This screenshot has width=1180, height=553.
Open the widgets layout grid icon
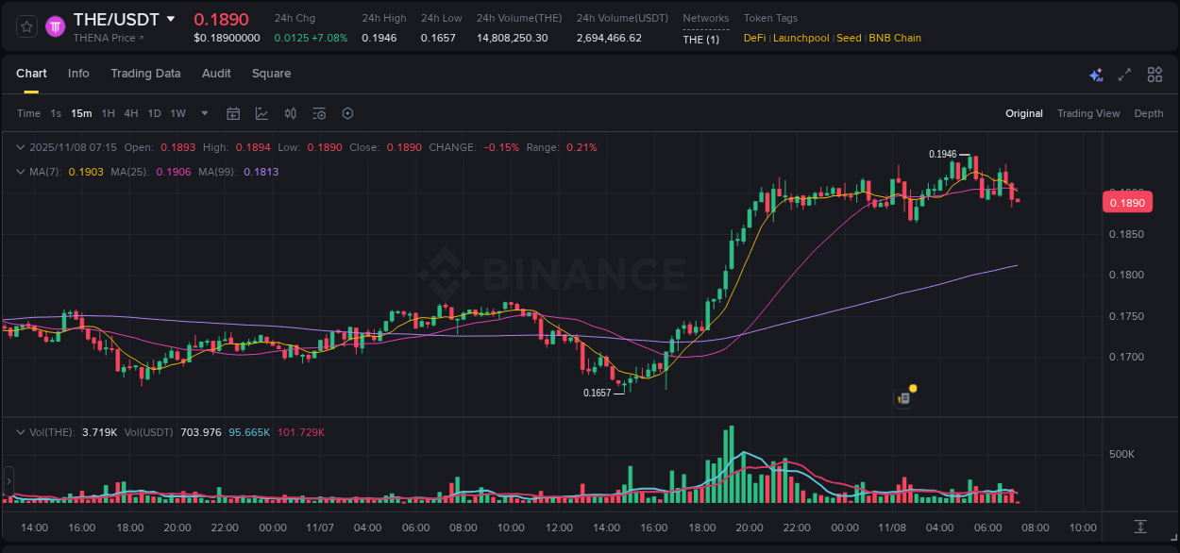[x=1155, y=74]
